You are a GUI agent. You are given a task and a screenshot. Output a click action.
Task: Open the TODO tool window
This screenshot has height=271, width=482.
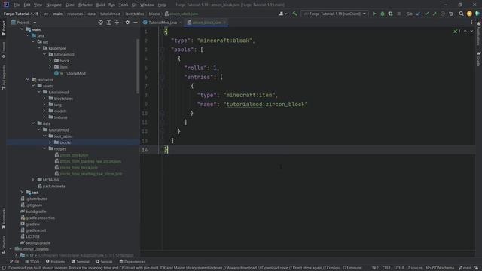pos(32,262)
